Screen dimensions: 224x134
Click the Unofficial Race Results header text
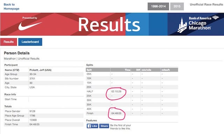tap(206, 5)
